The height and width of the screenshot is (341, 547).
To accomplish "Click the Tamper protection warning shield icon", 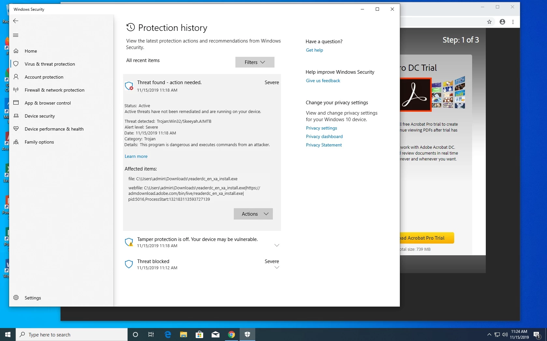I will (x=129, y=242).
